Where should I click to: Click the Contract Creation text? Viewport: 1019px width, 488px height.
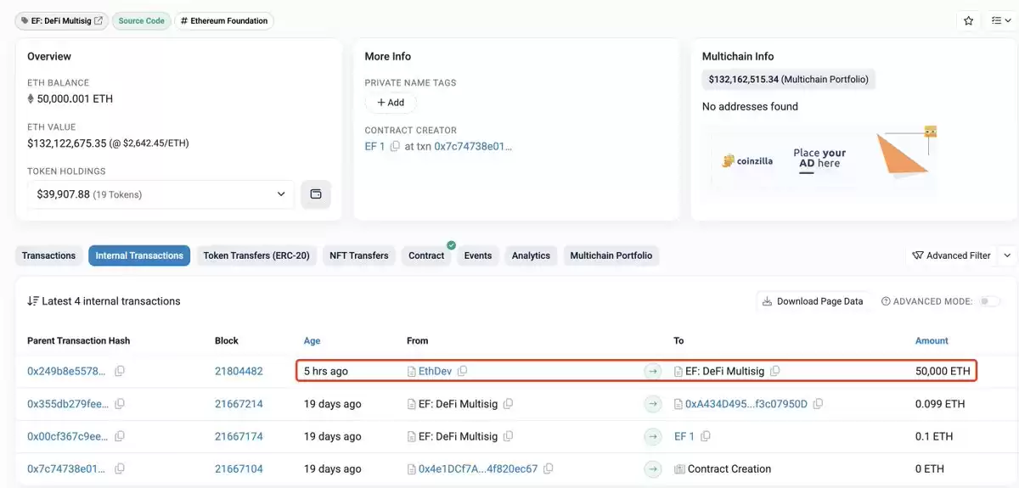(x=729, y=468)
